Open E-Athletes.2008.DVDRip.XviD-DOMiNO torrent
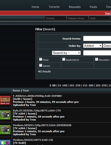 [37, 96]
